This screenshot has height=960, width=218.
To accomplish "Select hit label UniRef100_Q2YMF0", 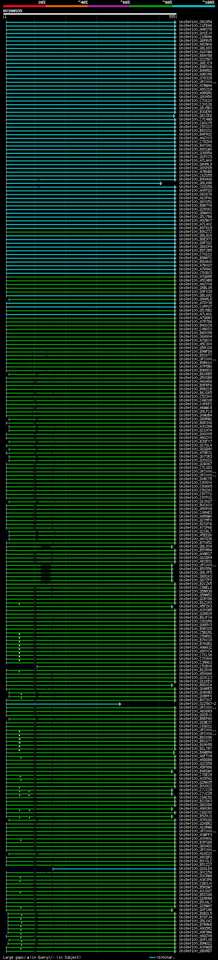I will coord(196,520).
